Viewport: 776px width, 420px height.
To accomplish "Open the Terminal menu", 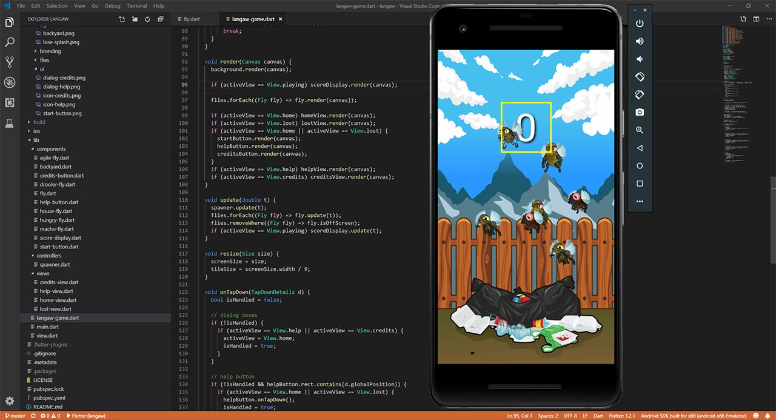I will 136,5.
